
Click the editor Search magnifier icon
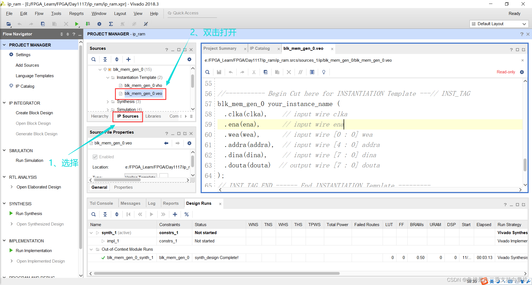tap(207, 72)
